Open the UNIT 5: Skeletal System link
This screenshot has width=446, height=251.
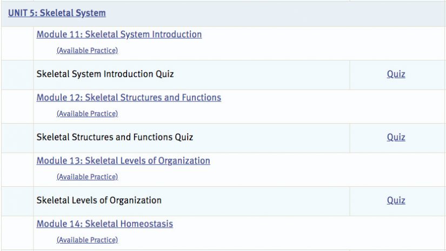point(57,13)
